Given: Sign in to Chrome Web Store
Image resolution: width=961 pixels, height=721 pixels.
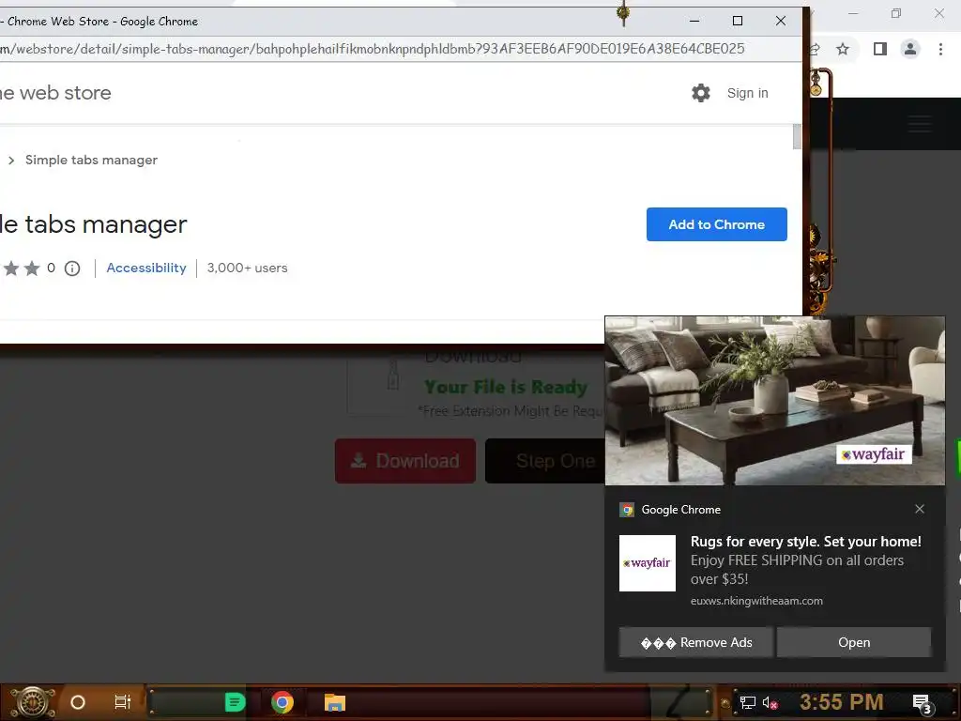Looking at the screenshot, I should click(747, 93).
